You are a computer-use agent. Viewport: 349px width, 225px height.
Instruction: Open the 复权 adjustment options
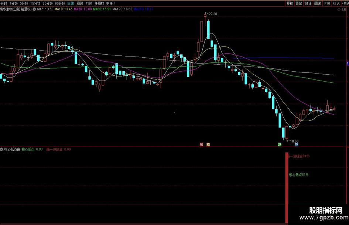290,3
